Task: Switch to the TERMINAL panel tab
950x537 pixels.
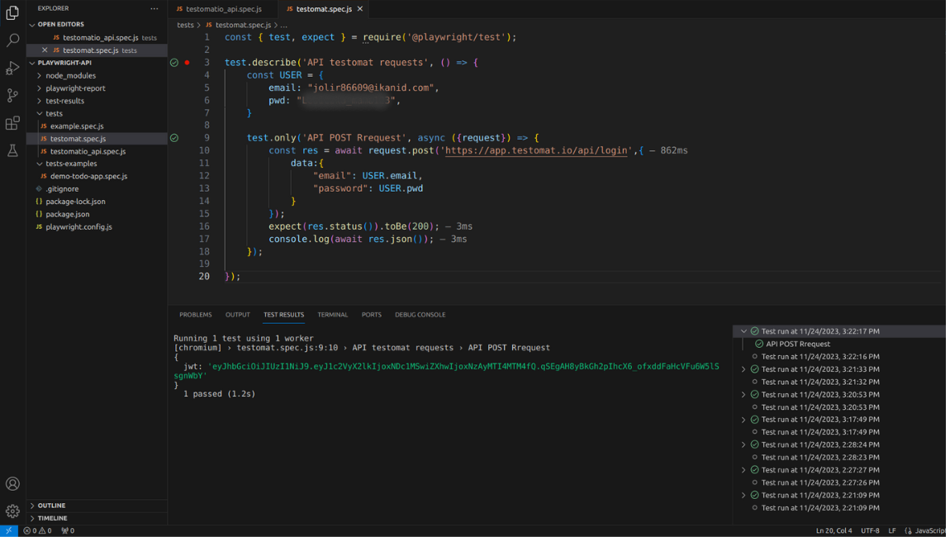Action: tap(332, 315)
